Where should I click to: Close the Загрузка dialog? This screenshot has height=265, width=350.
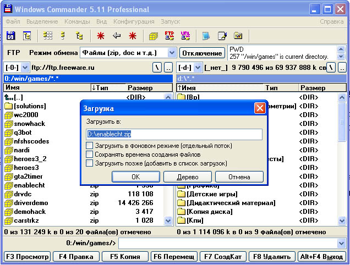click(x=260, y=108)
